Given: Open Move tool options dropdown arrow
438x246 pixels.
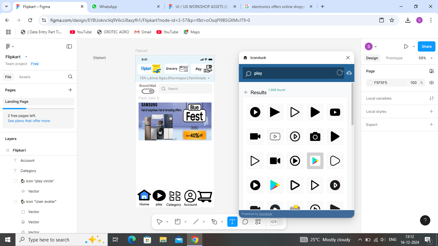Looking at the screenshot, I should 167,222.
